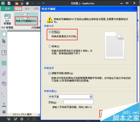Open the attachments paperclip panel
The image size is (140, 122).
(x=4, y=74)
